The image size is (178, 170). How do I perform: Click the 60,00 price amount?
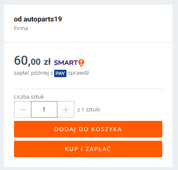[27, 61]
